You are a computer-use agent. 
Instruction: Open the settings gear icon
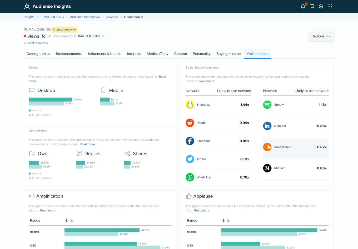coord(321,7)
